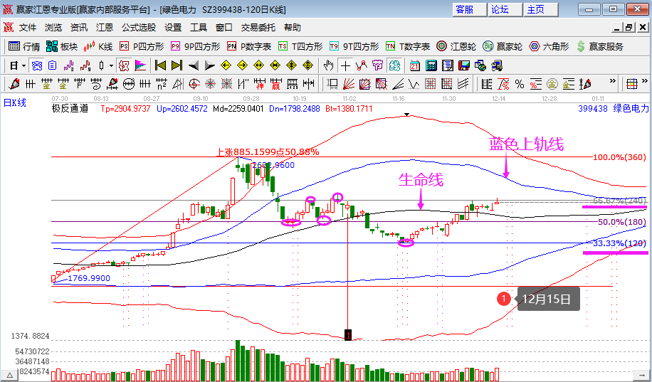Click the yellow diamond horizontal-expand icon
This screenshot has height=382, width=652.
click(x=258, y=65)
